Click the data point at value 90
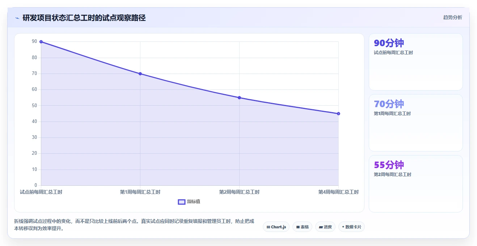The width and height of the screenshot is (477, 246). click(41, 42)
